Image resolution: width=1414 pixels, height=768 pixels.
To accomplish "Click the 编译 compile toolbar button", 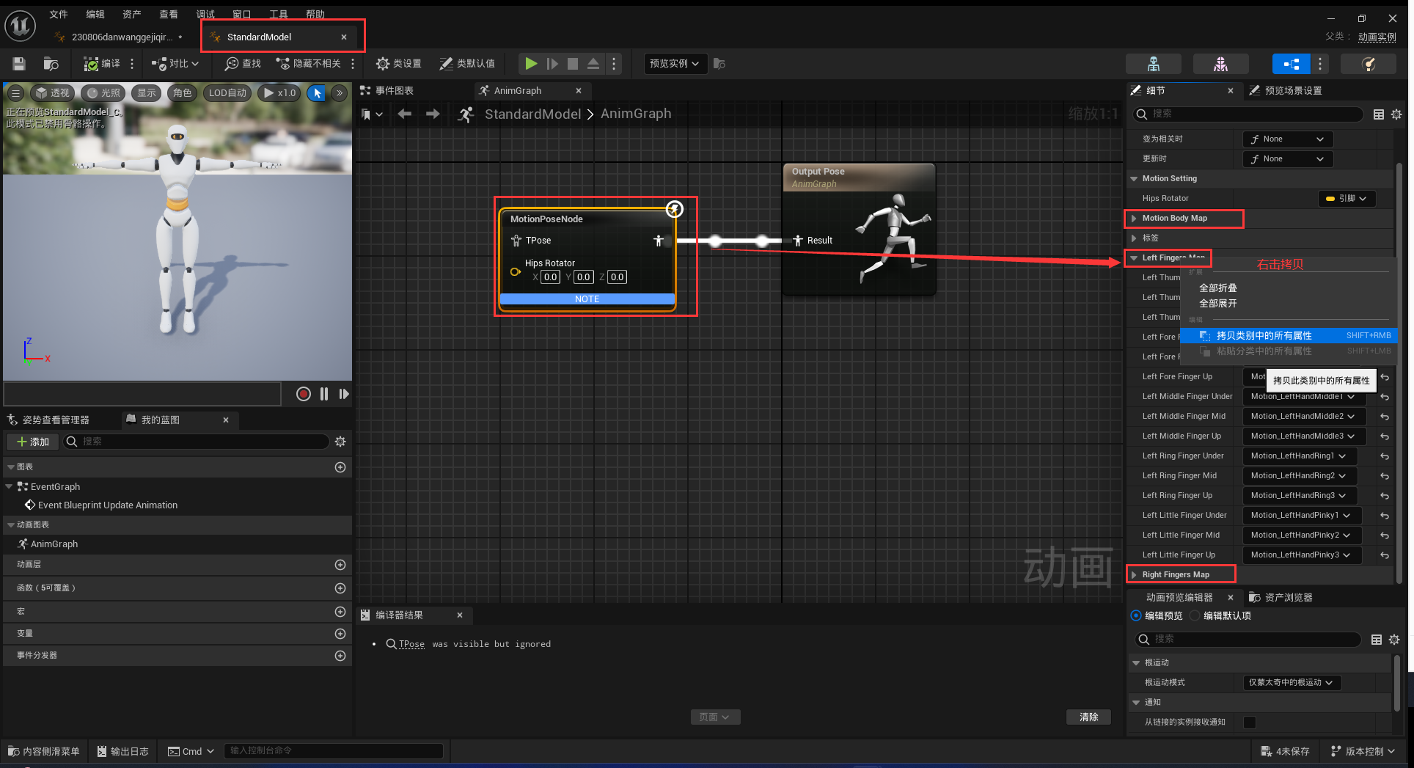I will pos(102,64).
